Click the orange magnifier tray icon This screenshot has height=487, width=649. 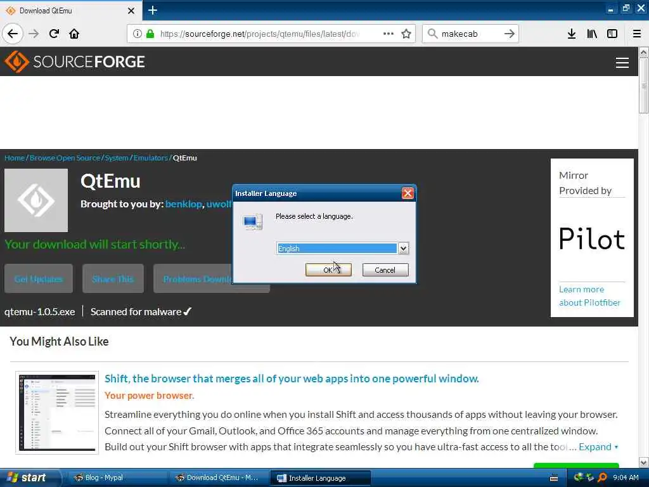click(x=603, y=477)
